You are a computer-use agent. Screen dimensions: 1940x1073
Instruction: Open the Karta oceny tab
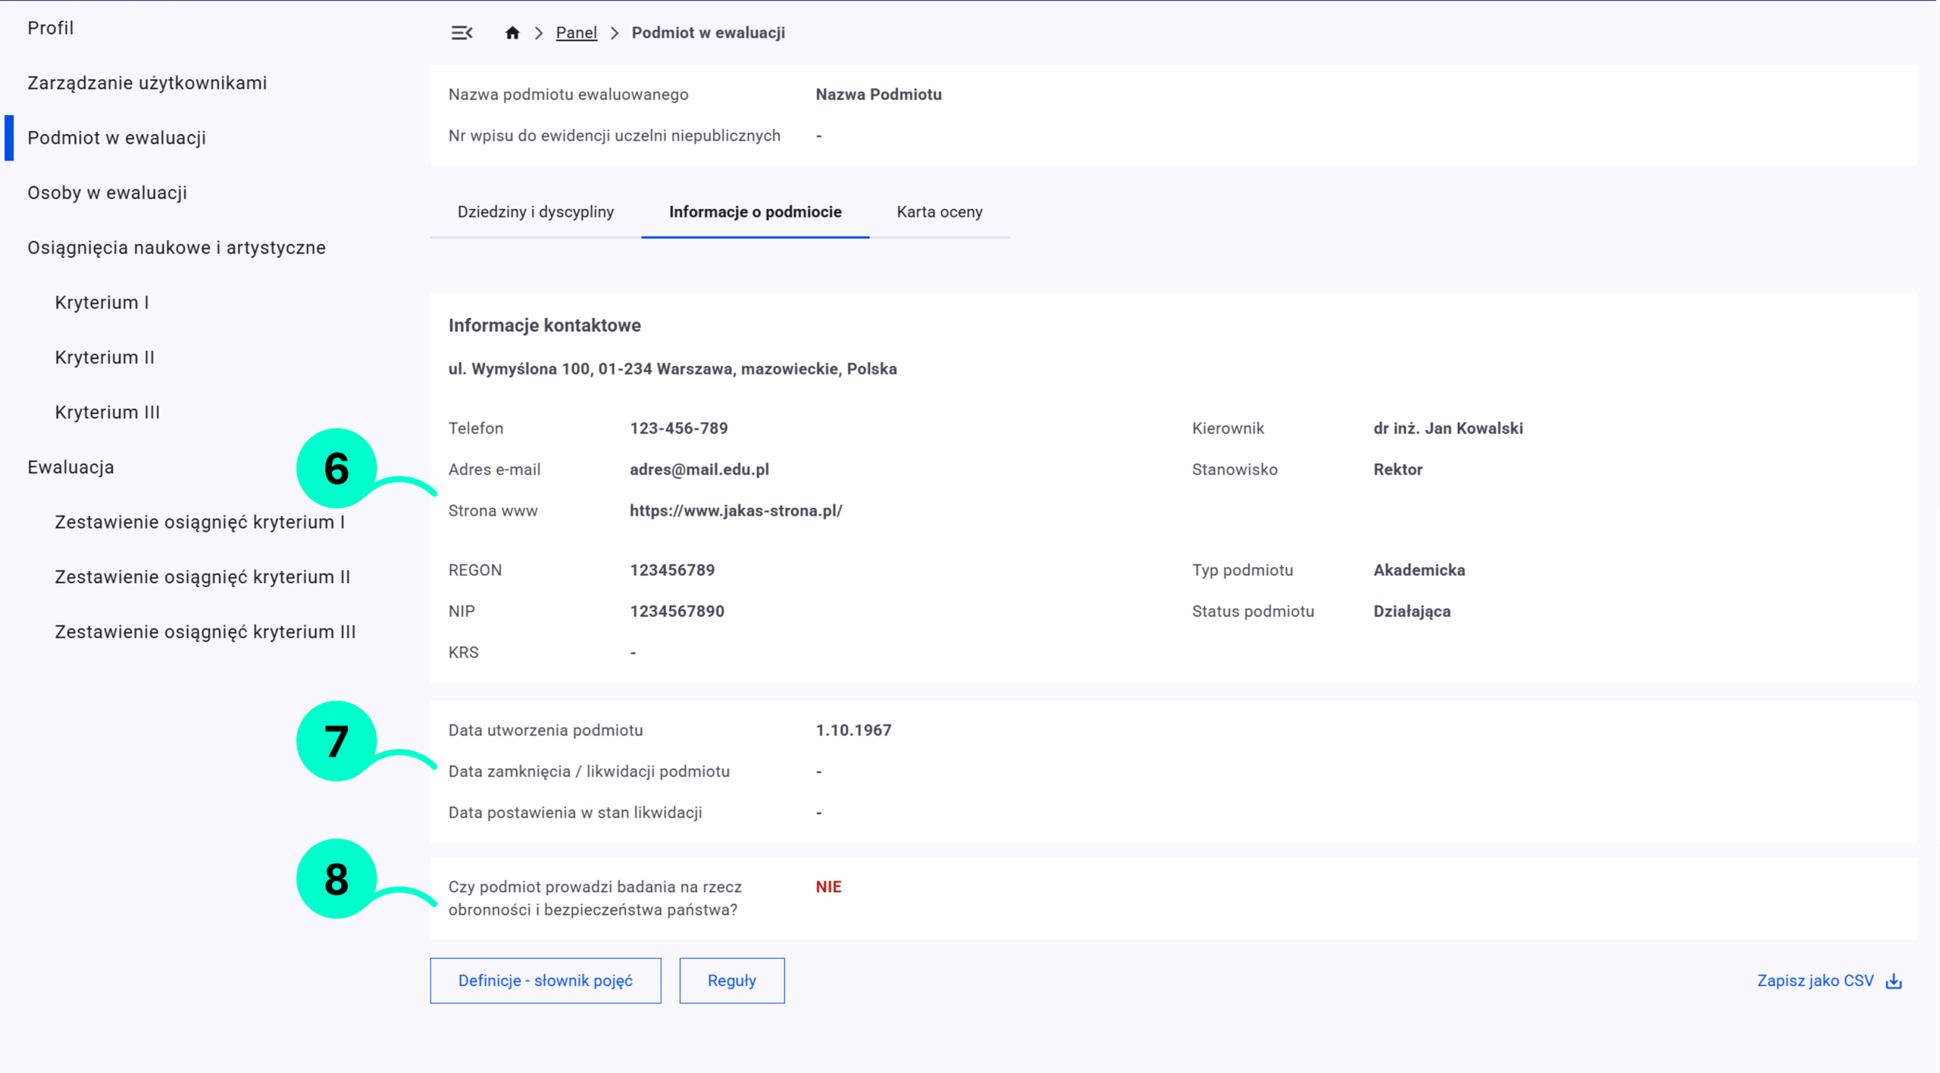coord(939,212)
